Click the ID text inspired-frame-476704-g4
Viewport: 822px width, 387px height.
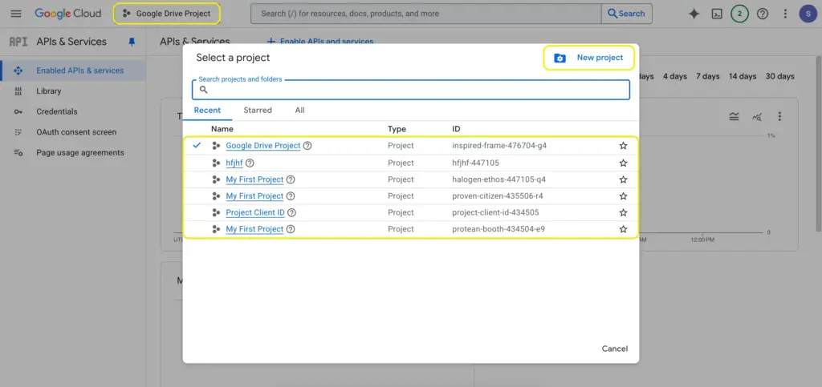[499, 146]
